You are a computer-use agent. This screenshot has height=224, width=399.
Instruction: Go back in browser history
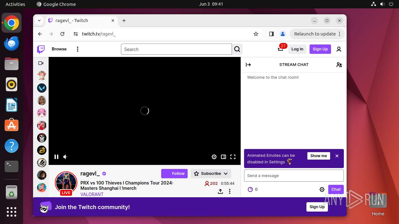click(40, 34)
